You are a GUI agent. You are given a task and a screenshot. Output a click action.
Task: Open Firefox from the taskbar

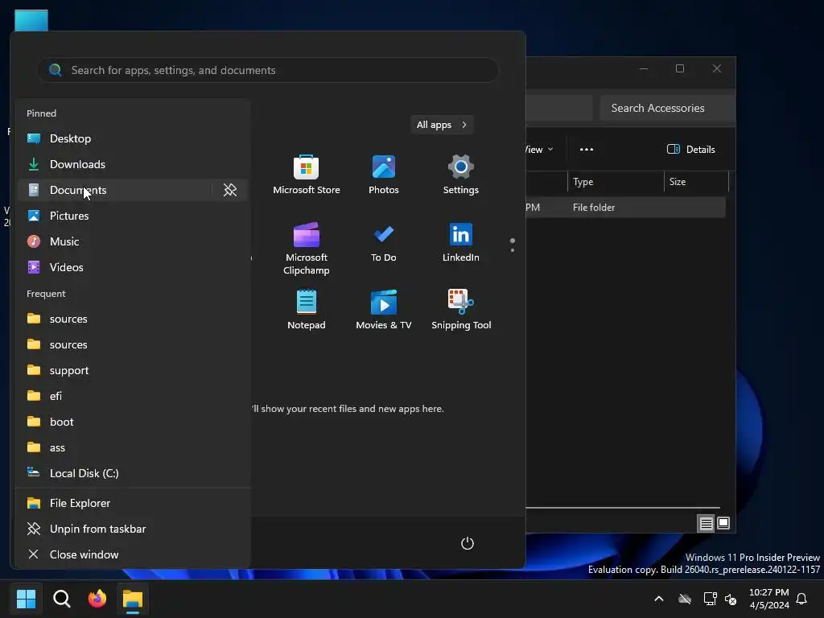pos(97,599)
